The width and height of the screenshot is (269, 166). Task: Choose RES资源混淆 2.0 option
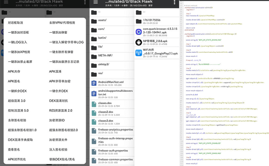61,110
